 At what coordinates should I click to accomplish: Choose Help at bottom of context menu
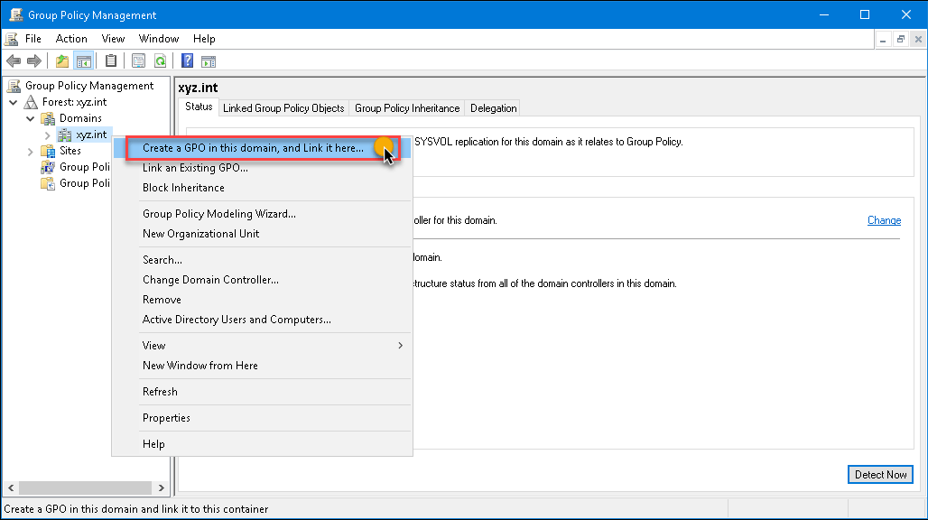[263, 444]
